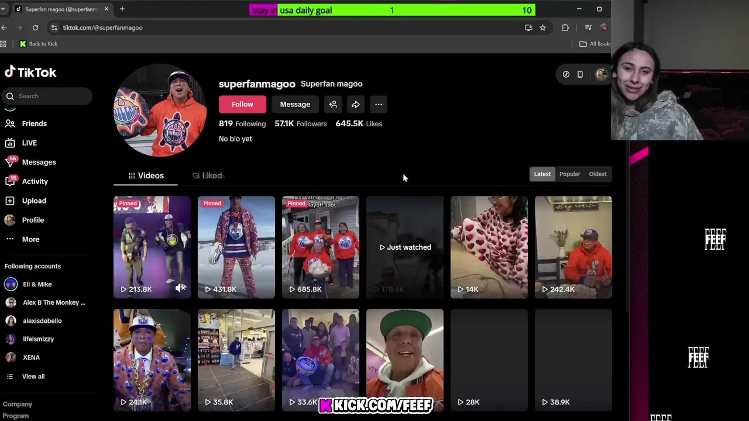Sort videos by Latest
This screenshot has width=749, height=421.
542,174
